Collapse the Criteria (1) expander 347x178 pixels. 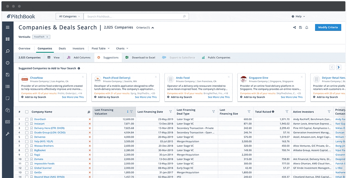coord(145,28)
